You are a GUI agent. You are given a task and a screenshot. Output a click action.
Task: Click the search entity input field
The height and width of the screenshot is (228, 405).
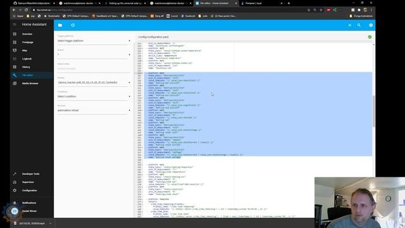[x=94, y=69]
